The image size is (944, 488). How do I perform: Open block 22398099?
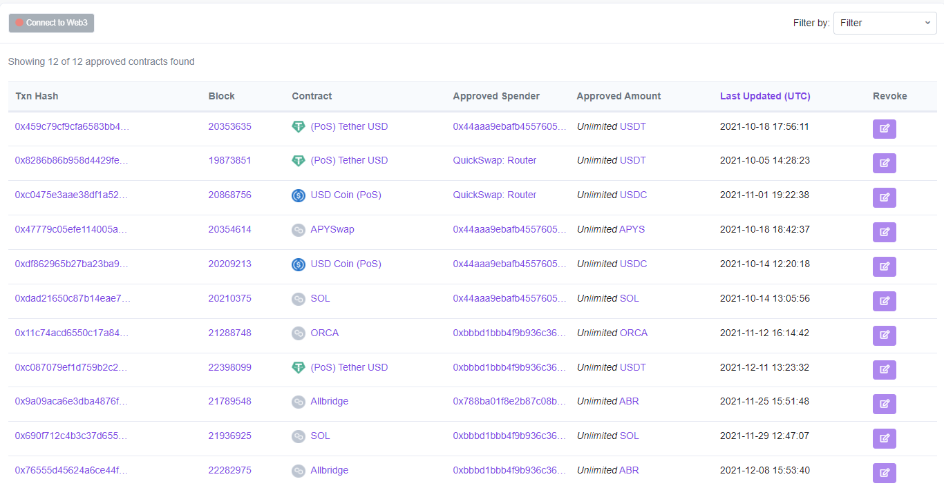point(230,367)
